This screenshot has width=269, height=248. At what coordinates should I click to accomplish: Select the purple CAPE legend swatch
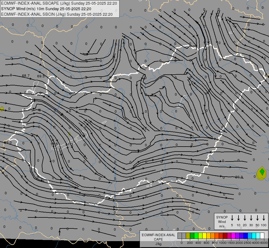pos(237,236)
